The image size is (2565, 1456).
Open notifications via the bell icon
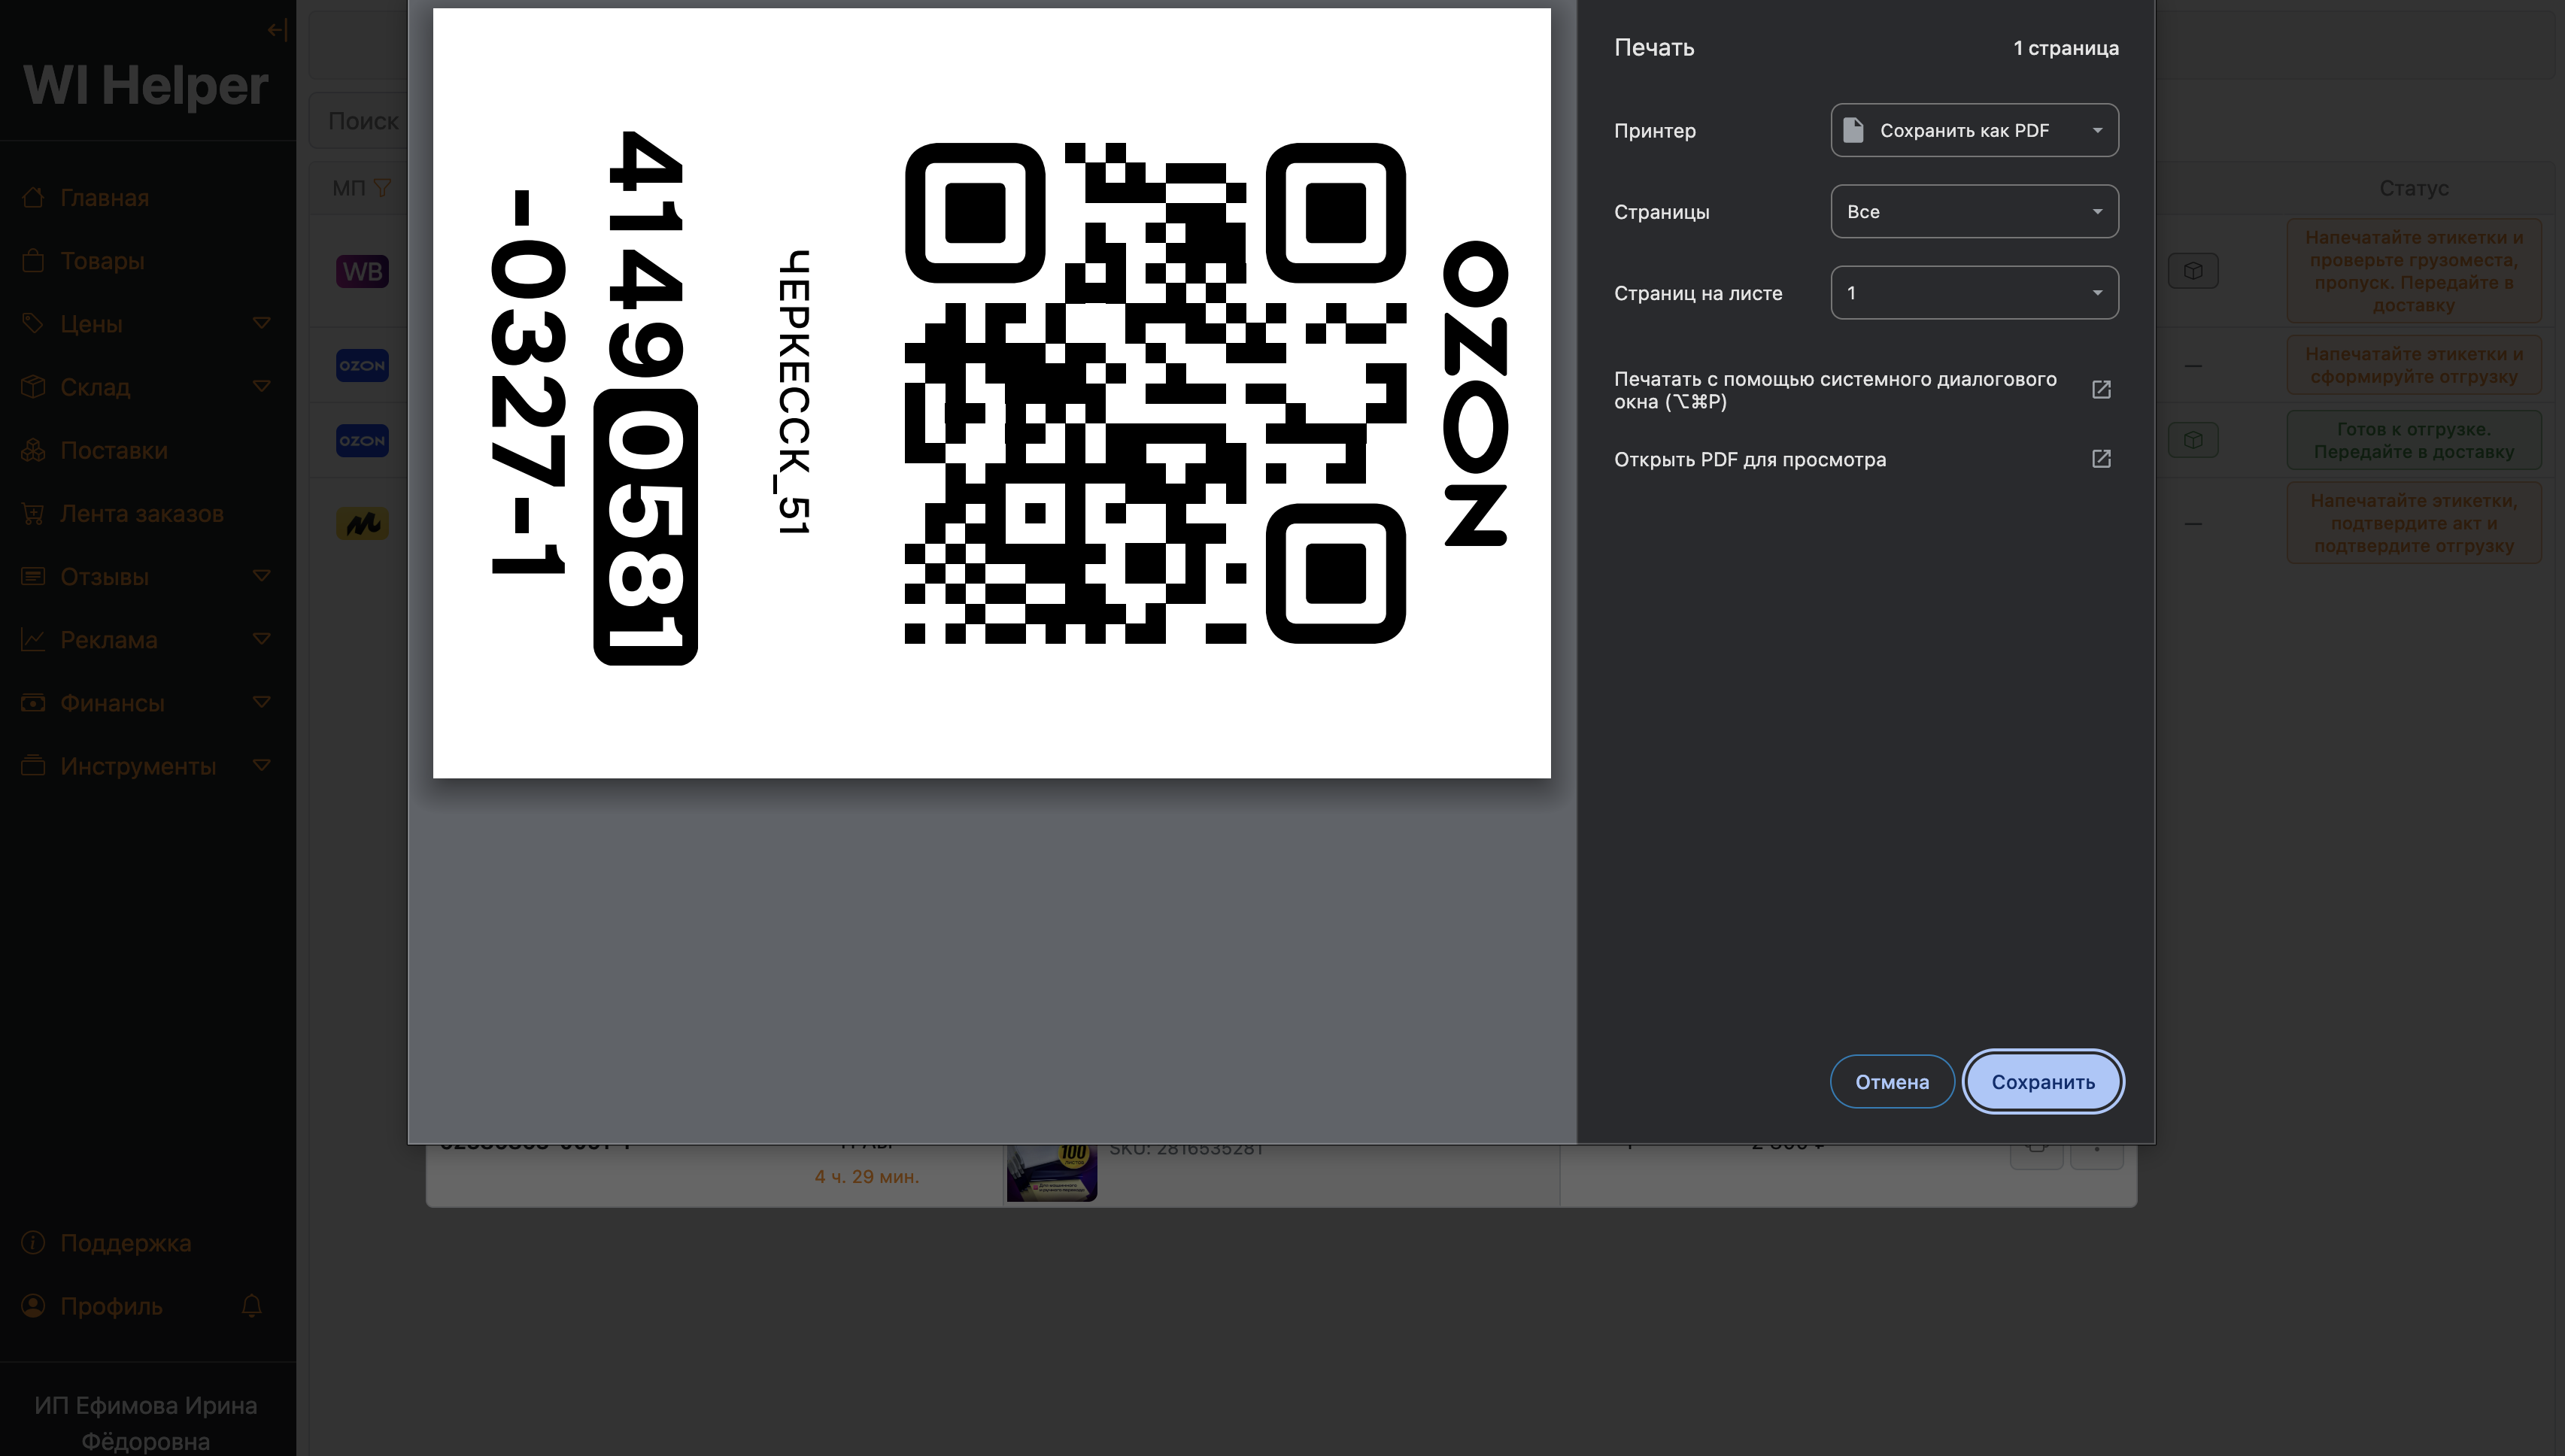[252, 1306]
